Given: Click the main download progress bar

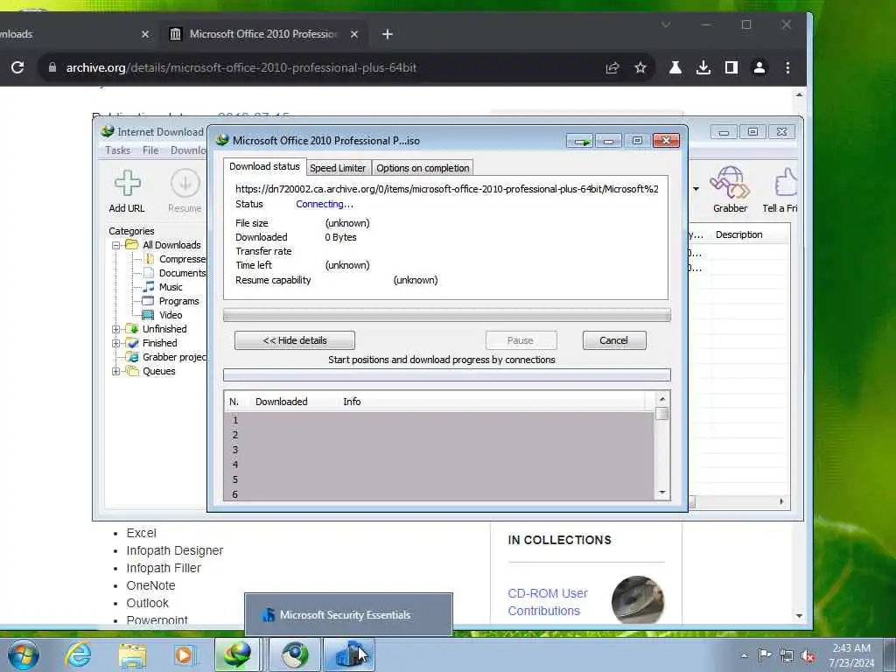Looking at the screenshot, I should 447,315.
